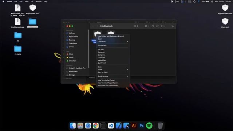This screenshot has height=131, width=233.
Task: Click the battery status indicator
Action: click(205, 1)
